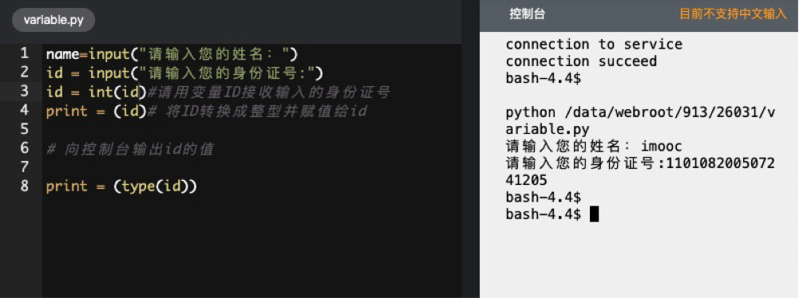Click line 3 id = int(id) code
Screen dimensions: 799x298
pos(97,92)
